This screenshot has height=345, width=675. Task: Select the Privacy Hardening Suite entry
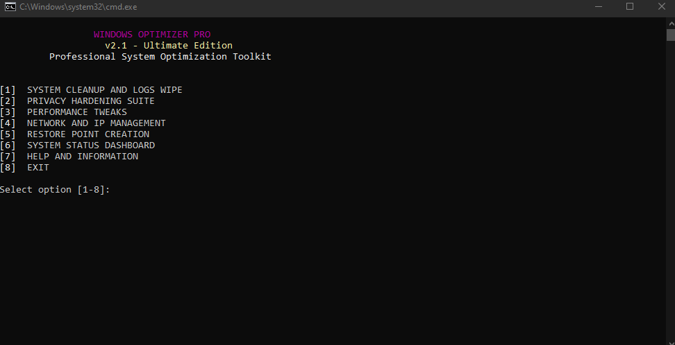pos(90,101)
